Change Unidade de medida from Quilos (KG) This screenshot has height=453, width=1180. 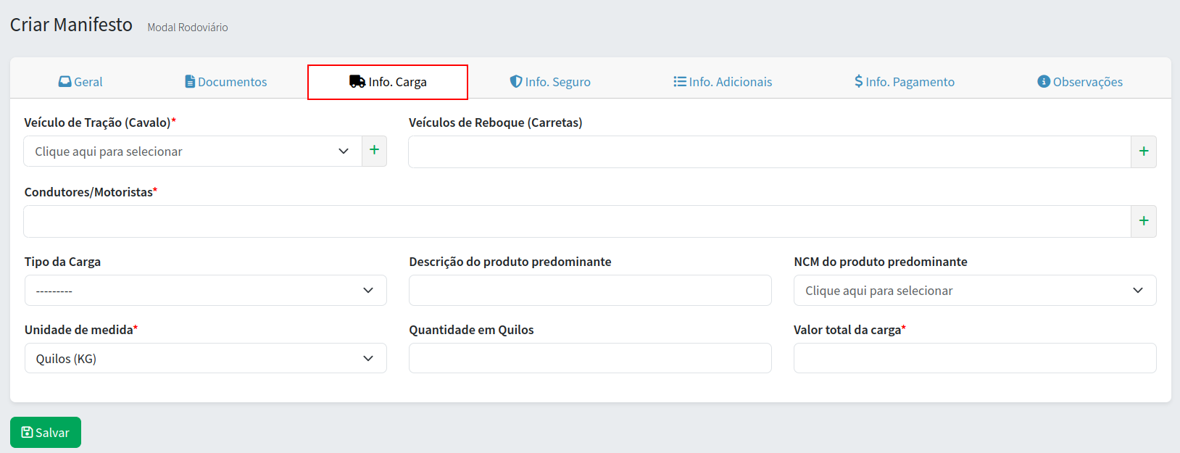tap(206, 359)
